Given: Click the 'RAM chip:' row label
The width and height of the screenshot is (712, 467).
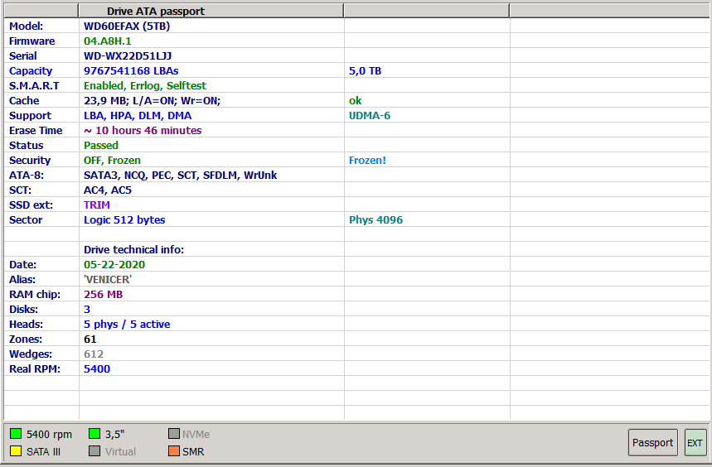Looking at the screenshot, I should [x=35, y=295].
